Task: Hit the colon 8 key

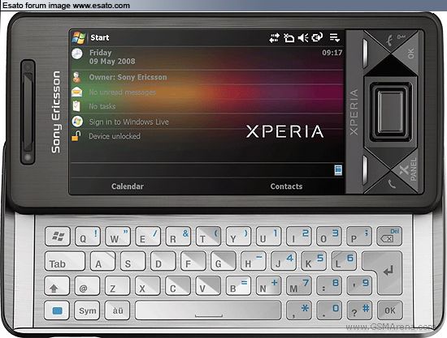Action: pos(329,285)
